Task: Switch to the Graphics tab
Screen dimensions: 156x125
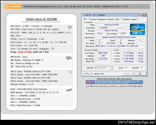Action: (x=126, y=19)
